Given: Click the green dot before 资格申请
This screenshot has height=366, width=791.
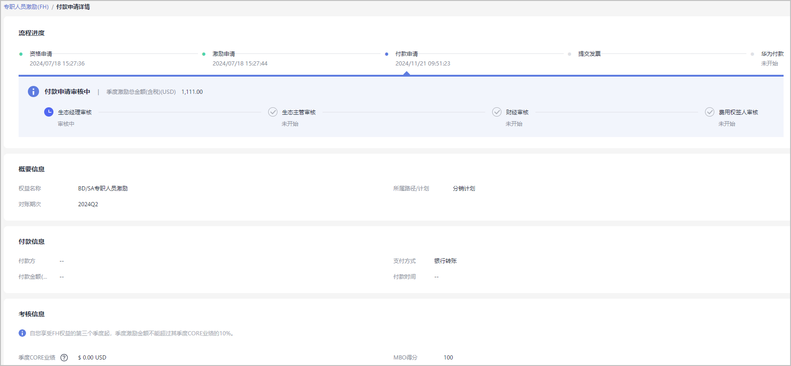Looking at the screenshot, I should (21, 54).
